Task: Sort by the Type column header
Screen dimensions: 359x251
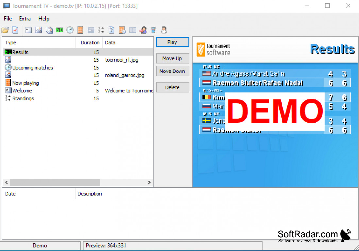Action: (39, 43)
